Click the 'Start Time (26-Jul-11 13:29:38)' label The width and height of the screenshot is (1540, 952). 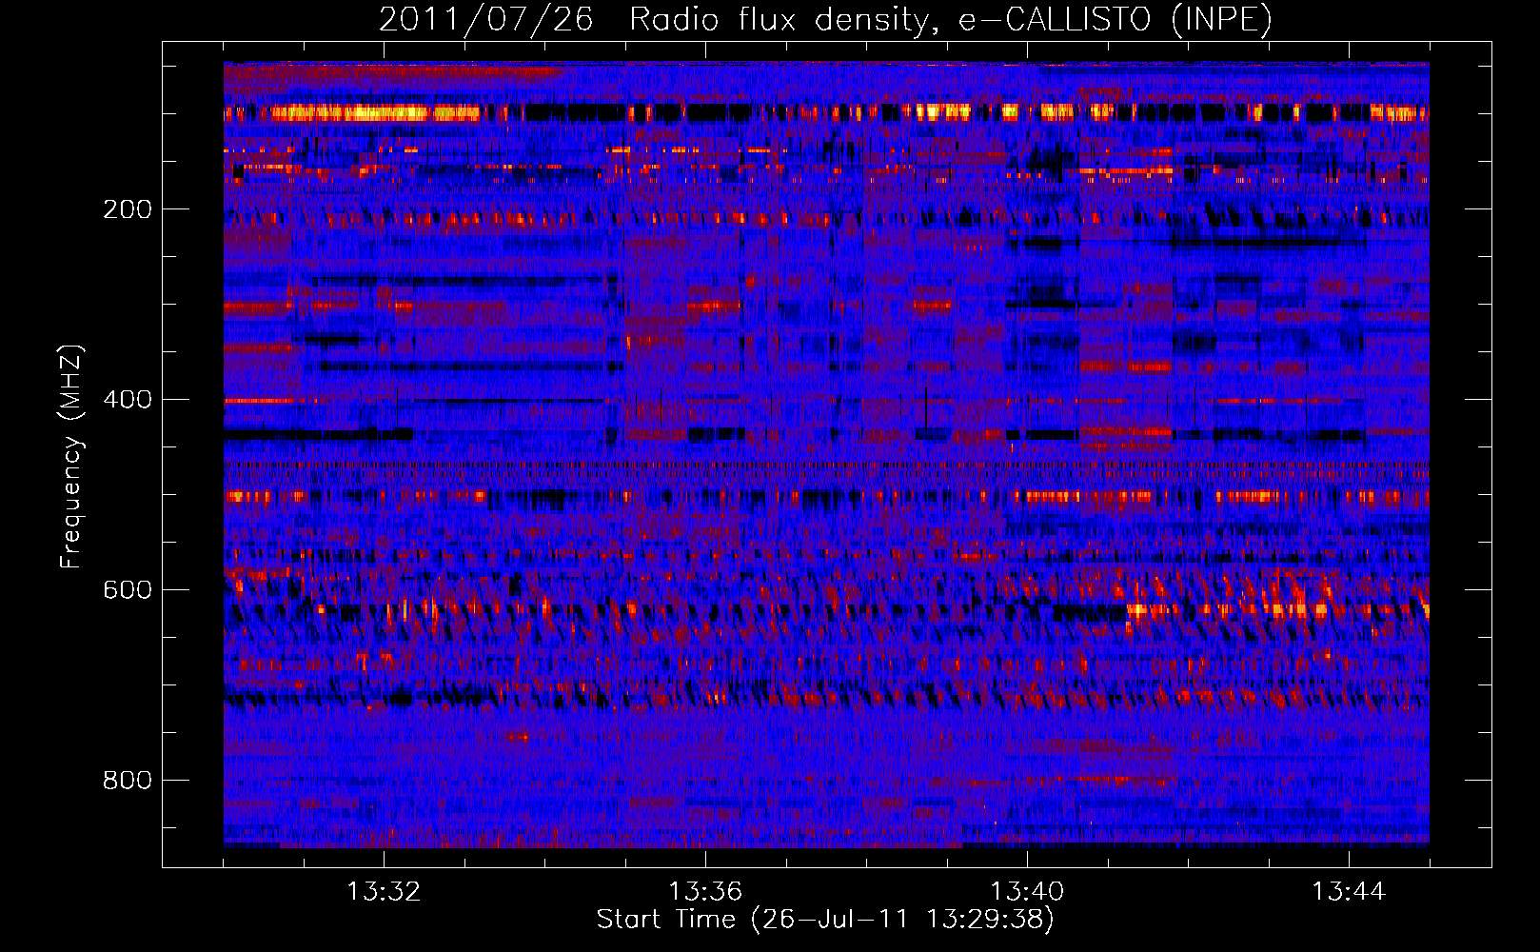[x=825, y=920]
